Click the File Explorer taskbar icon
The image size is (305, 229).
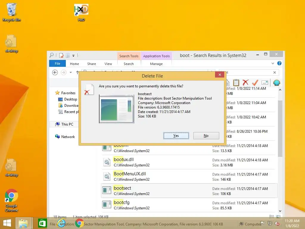(x=23, y=223)
